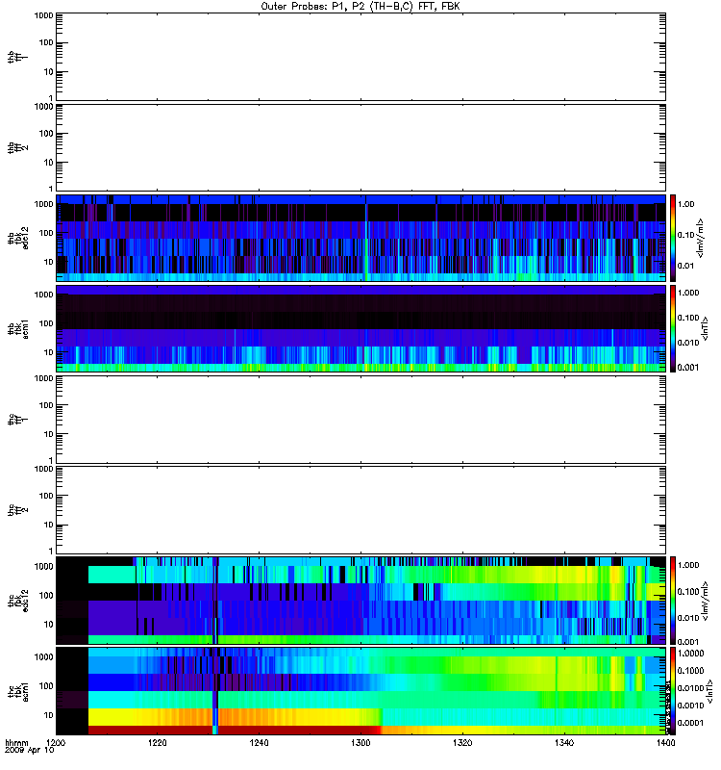Click the '0.100' value on thb scm1 color bar

688,318
